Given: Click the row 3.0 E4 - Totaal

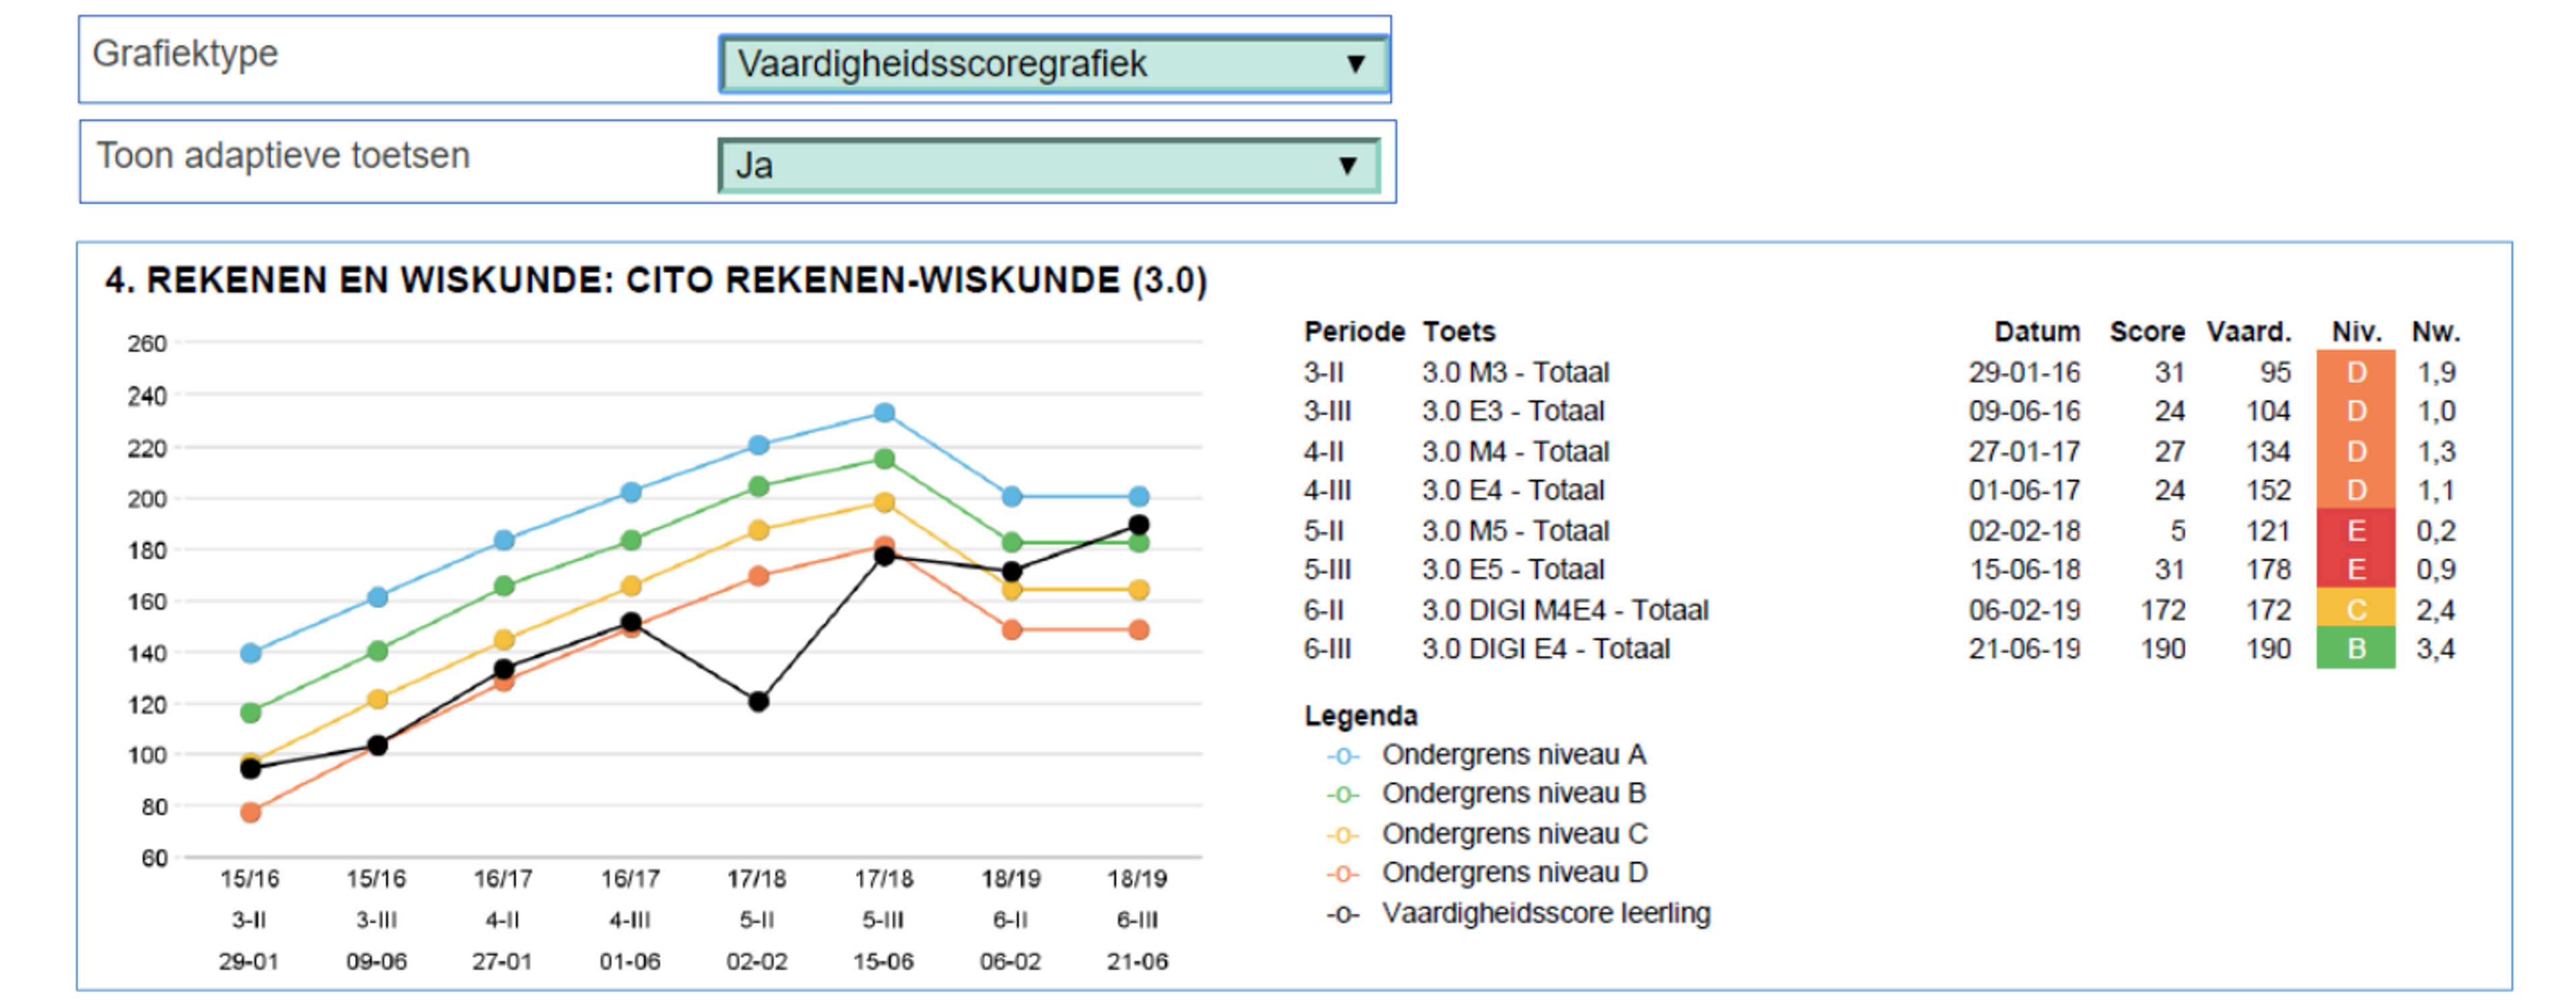Looking at the screenshot, I should click(x=1880, y=490).
